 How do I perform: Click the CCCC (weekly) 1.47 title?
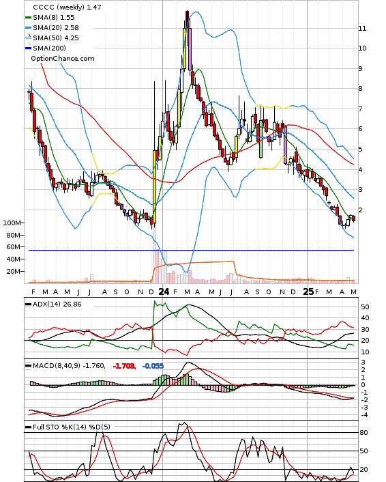click(x=67, y=7)
